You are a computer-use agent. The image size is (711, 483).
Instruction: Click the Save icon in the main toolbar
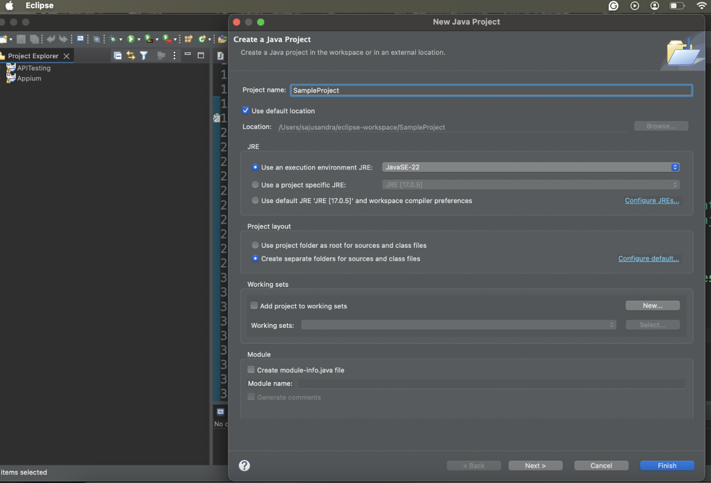coord(21,39)
